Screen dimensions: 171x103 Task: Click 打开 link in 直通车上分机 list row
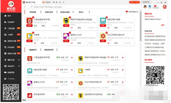coord(66,82)
